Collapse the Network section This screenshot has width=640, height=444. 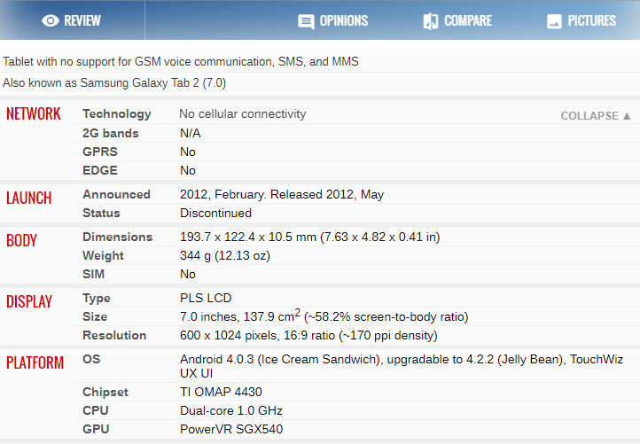[596, 116]
